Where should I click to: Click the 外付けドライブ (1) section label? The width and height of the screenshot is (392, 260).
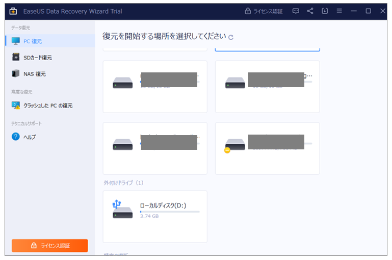(124, 183)
